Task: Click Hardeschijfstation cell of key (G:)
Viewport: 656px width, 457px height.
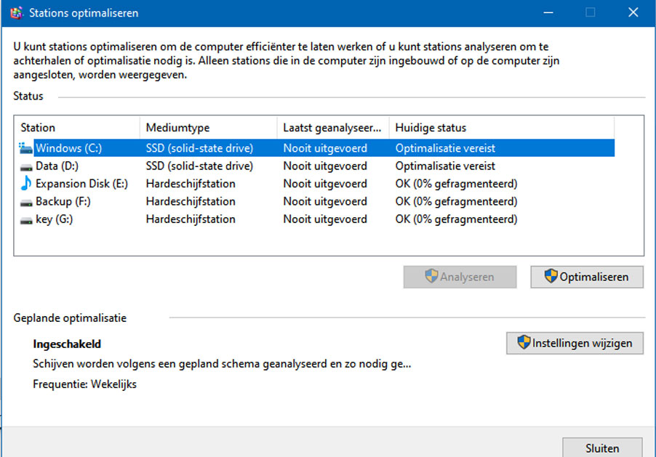Action: click(x=191, y=219)
